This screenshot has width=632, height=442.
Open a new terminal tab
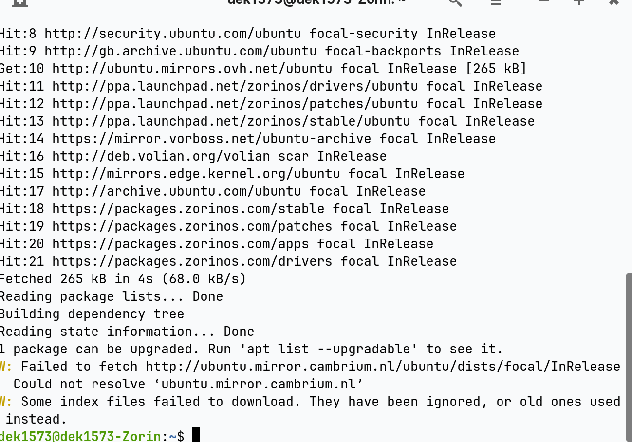[x=19, y=1]
